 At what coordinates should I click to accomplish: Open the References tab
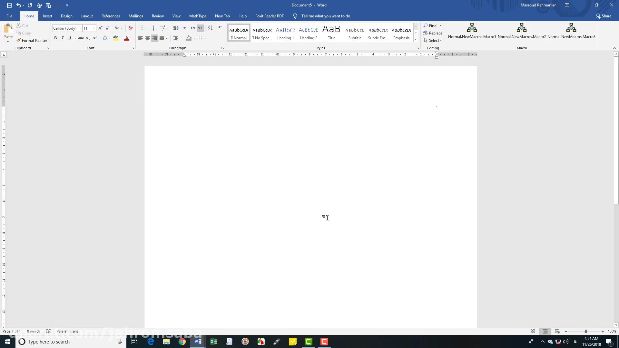pyautogui.click(x=111, y=16)
